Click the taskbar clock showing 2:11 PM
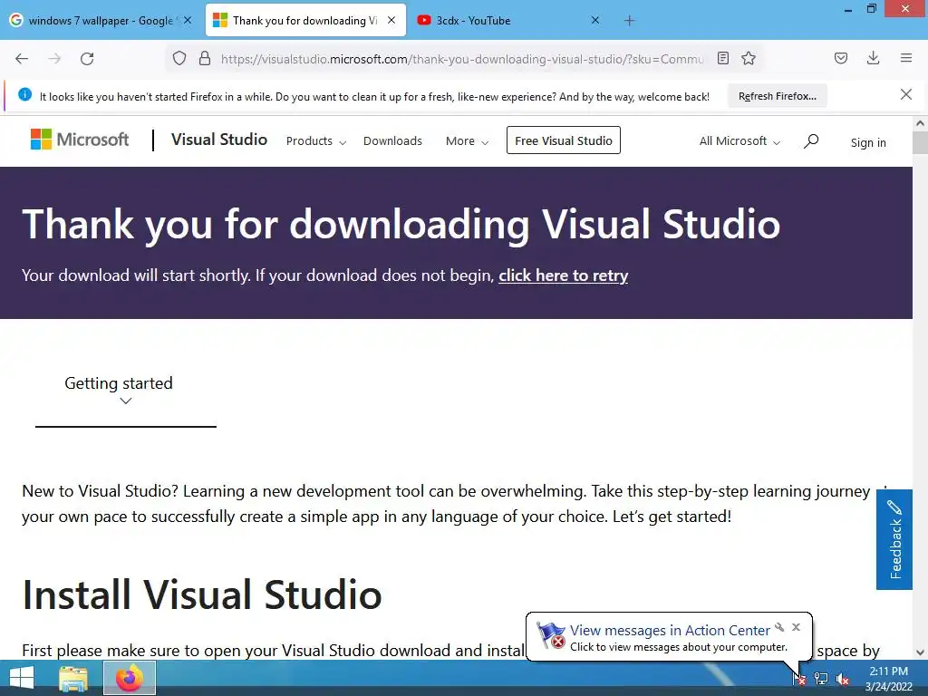 (888, 679)
